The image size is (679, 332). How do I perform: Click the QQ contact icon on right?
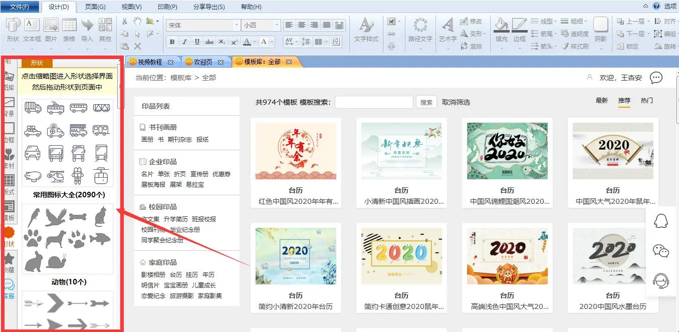[x=661, y=221]
